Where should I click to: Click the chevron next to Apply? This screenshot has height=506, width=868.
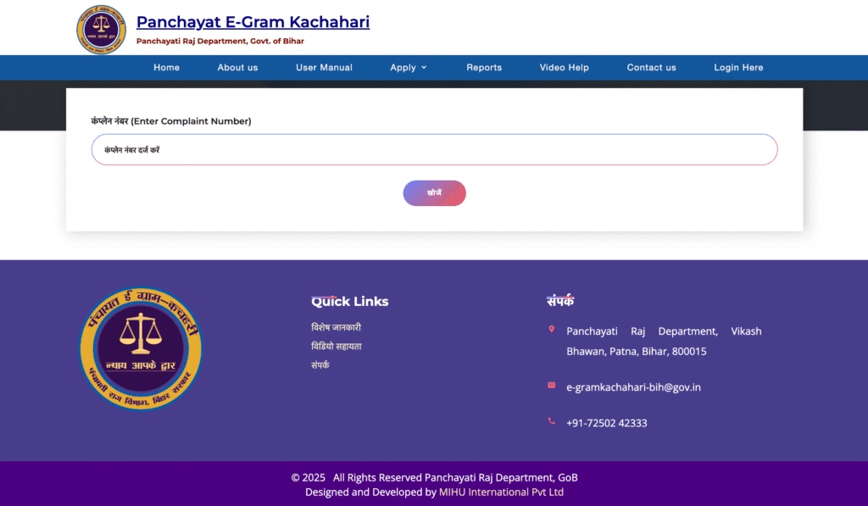click(424, 68)
